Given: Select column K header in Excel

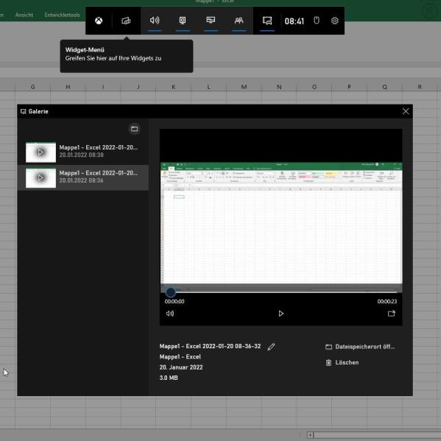Looking at the screenshot, I should 174,87.
